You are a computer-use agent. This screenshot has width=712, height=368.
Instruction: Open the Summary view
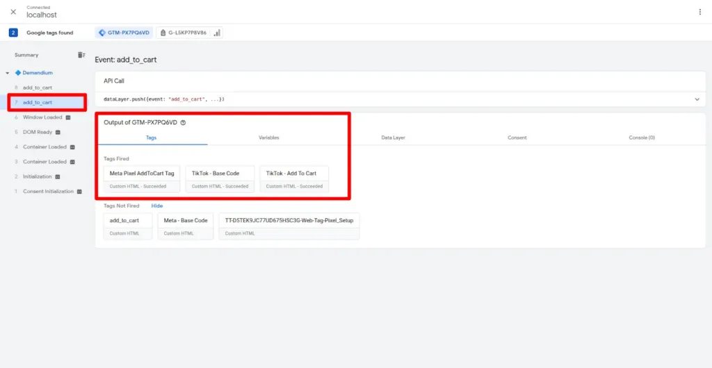coord(26,55)
